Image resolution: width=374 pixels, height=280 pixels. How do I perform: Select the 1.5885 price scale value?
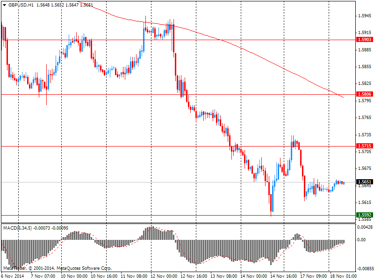tap(365, 50)
